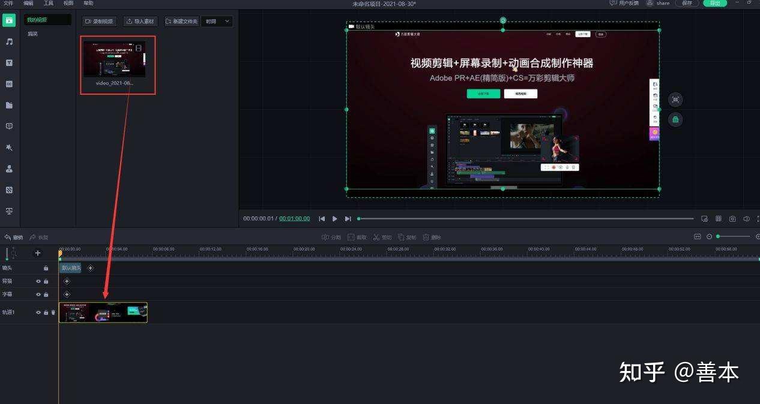
Task: Open the text T sidebar panel
Action: pos(9,62)
